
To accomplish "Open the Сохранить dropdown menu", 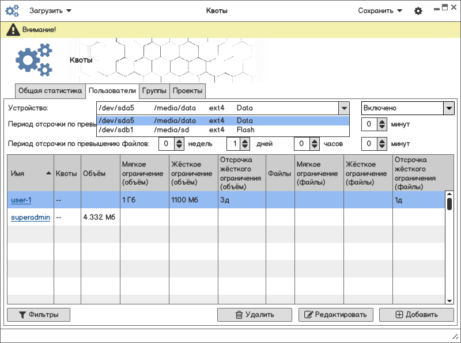I will pyautogui.click(x=380, y=11).
